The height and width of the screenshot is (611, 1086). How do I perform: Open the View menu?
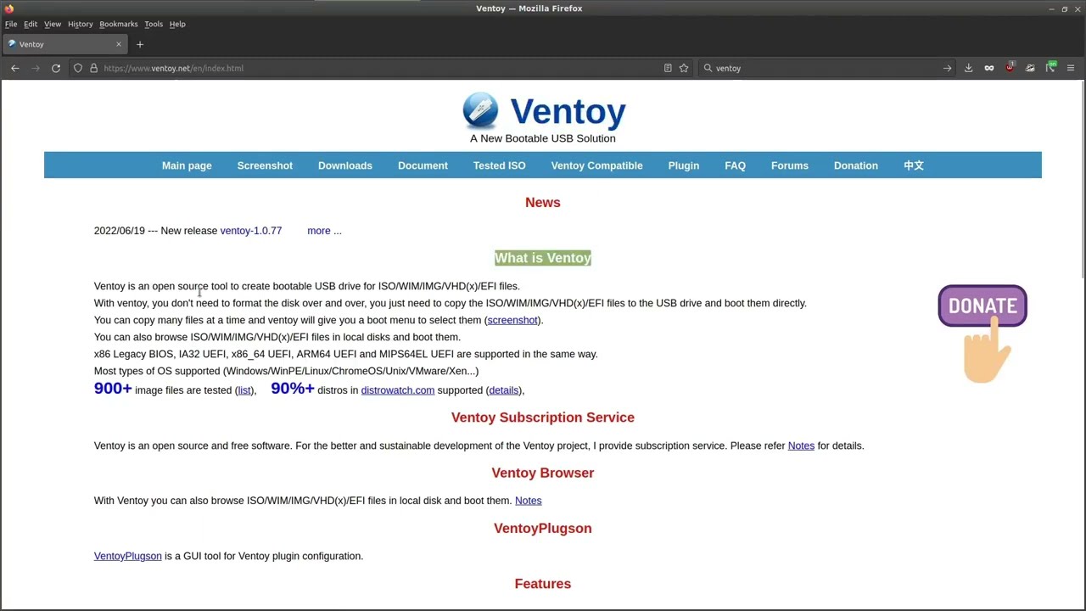point(53,24)
